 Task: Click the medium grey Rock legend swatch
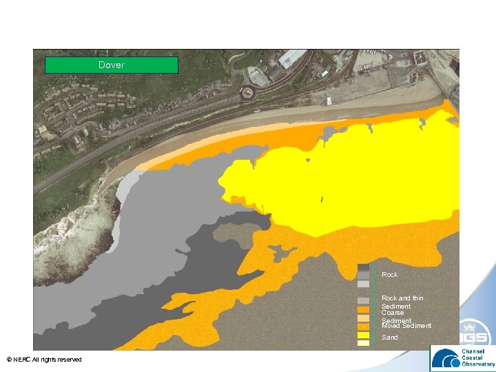pyautogui.click(x=363, y=276)
